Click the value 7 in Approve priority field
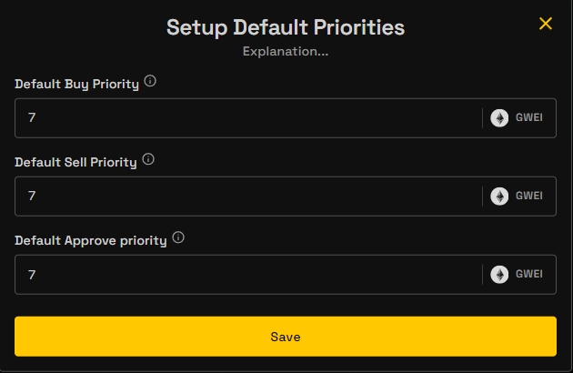Screen dimensions: 573x373 coord(32,275)
